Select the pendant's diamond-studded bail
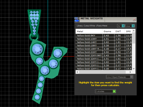The height and width of the screenshot is (107, 143). click(34, 23)
